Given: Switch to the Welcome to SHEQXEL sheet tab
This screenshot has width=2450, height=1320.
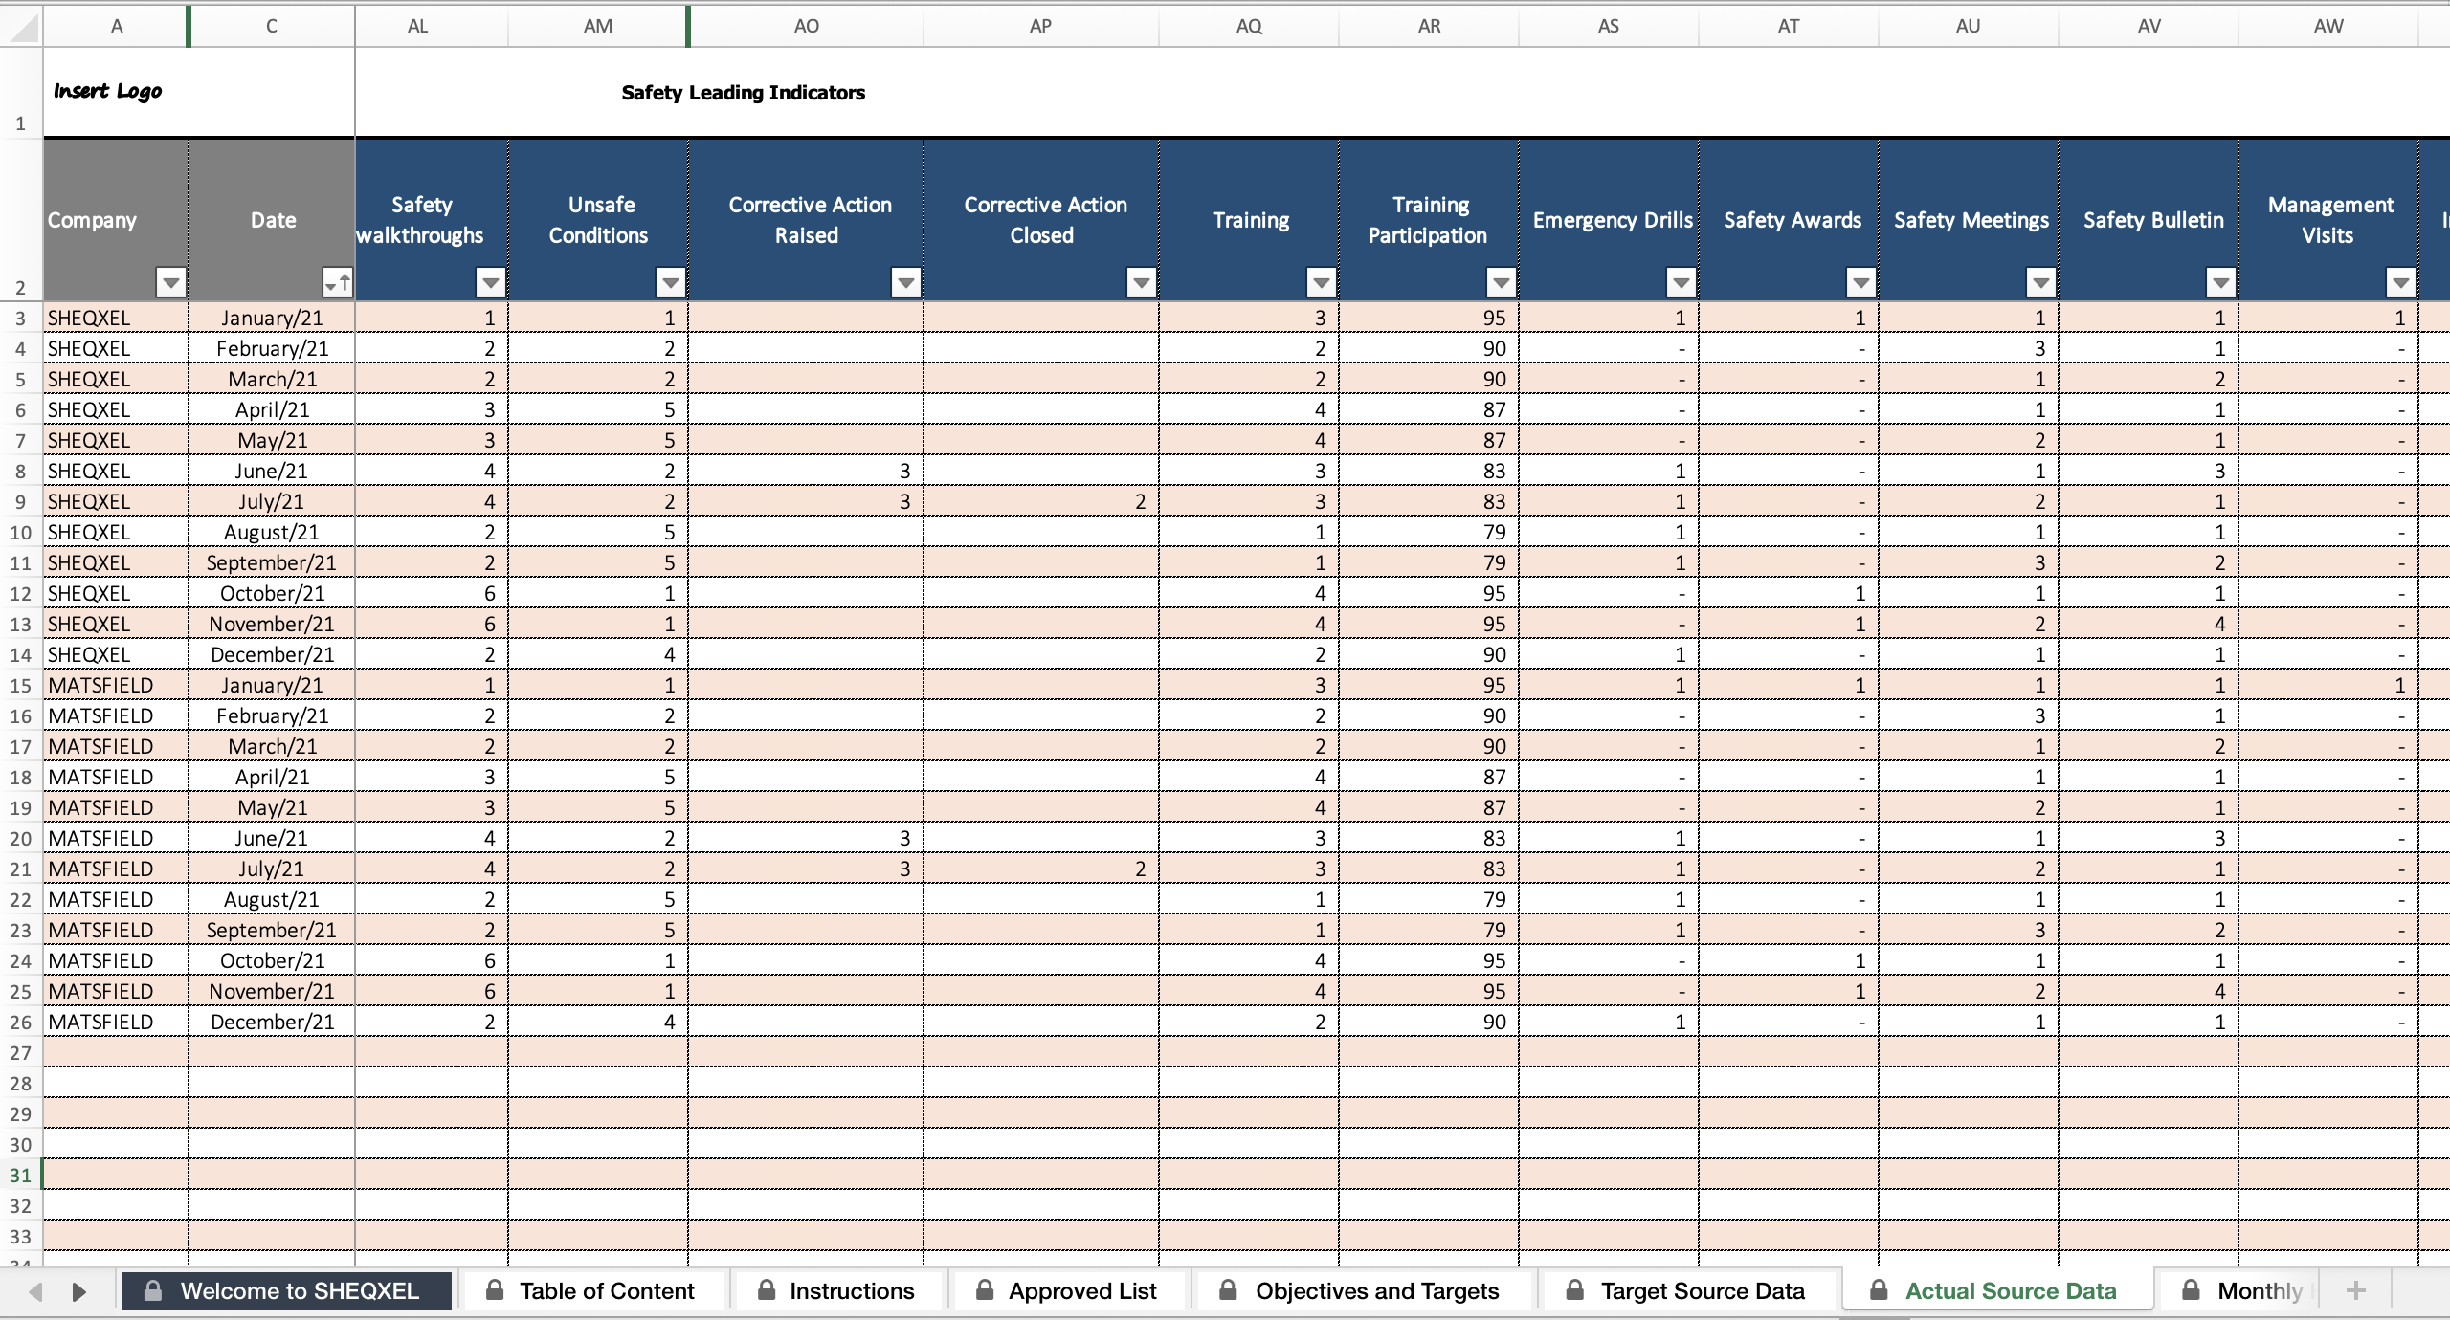Looking at the screenshot, I should 286,1291.
